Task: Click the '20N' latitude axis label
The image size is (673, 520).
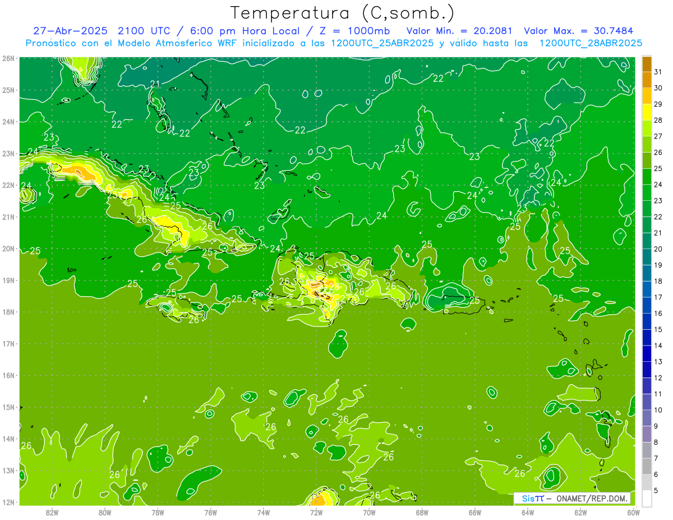Action: (x=8, y=249)
